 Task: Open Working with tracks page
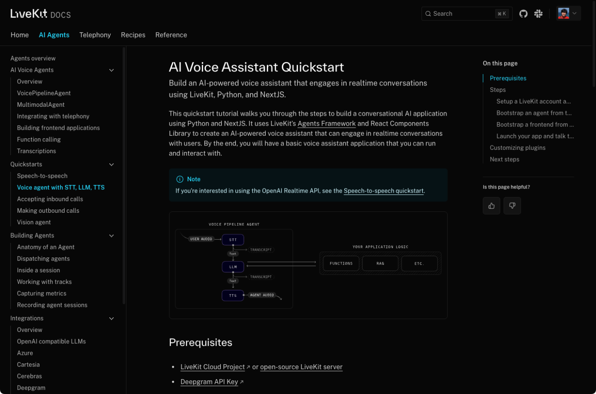(x=44, y=282)
